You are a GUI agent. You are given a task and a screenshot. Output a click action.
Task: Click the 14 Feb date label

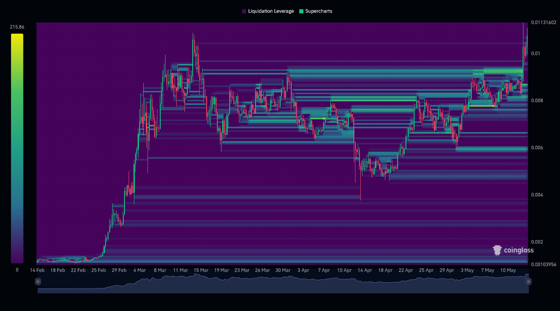coord(37,270)
